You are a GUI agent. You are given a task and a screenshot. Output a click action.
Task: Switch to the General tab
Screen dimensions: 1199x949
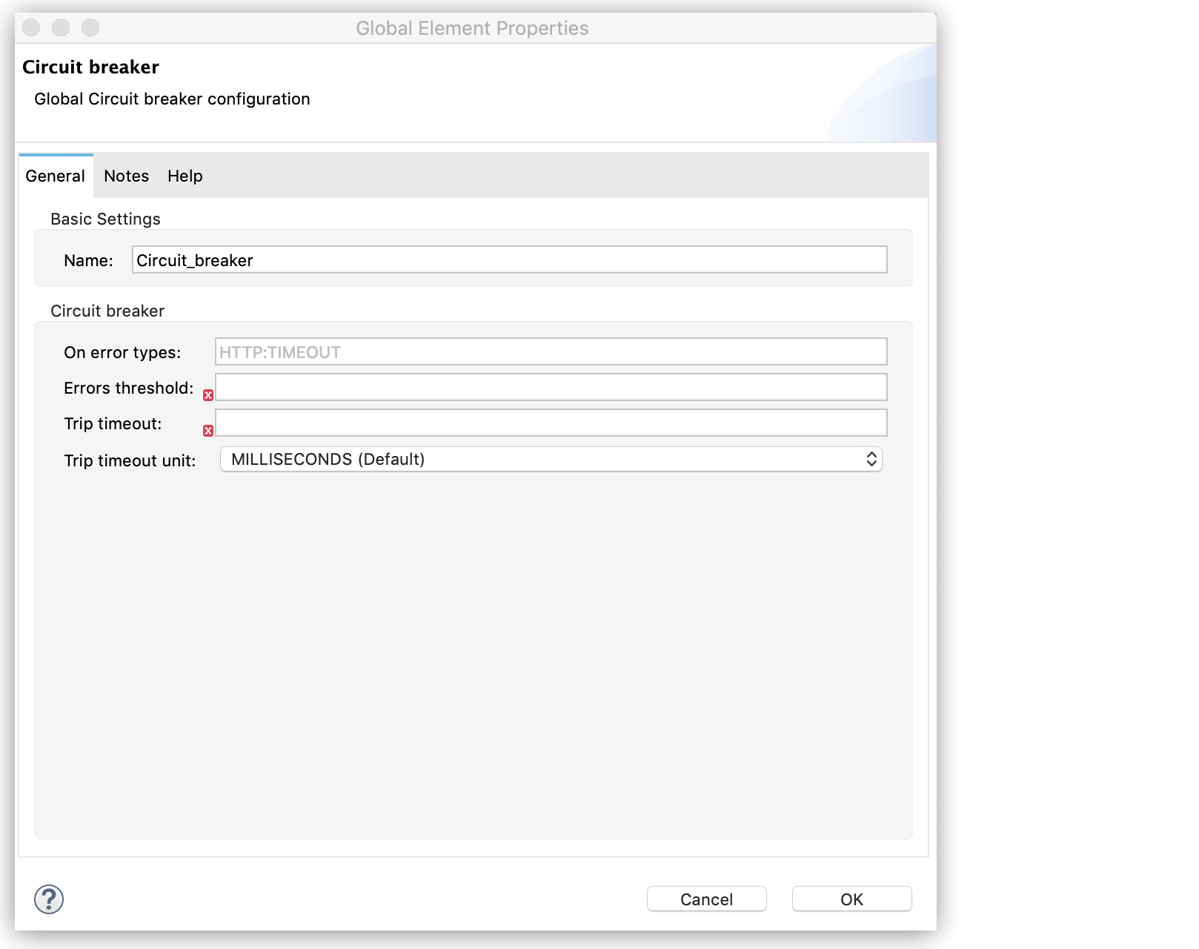click(56, 176)
